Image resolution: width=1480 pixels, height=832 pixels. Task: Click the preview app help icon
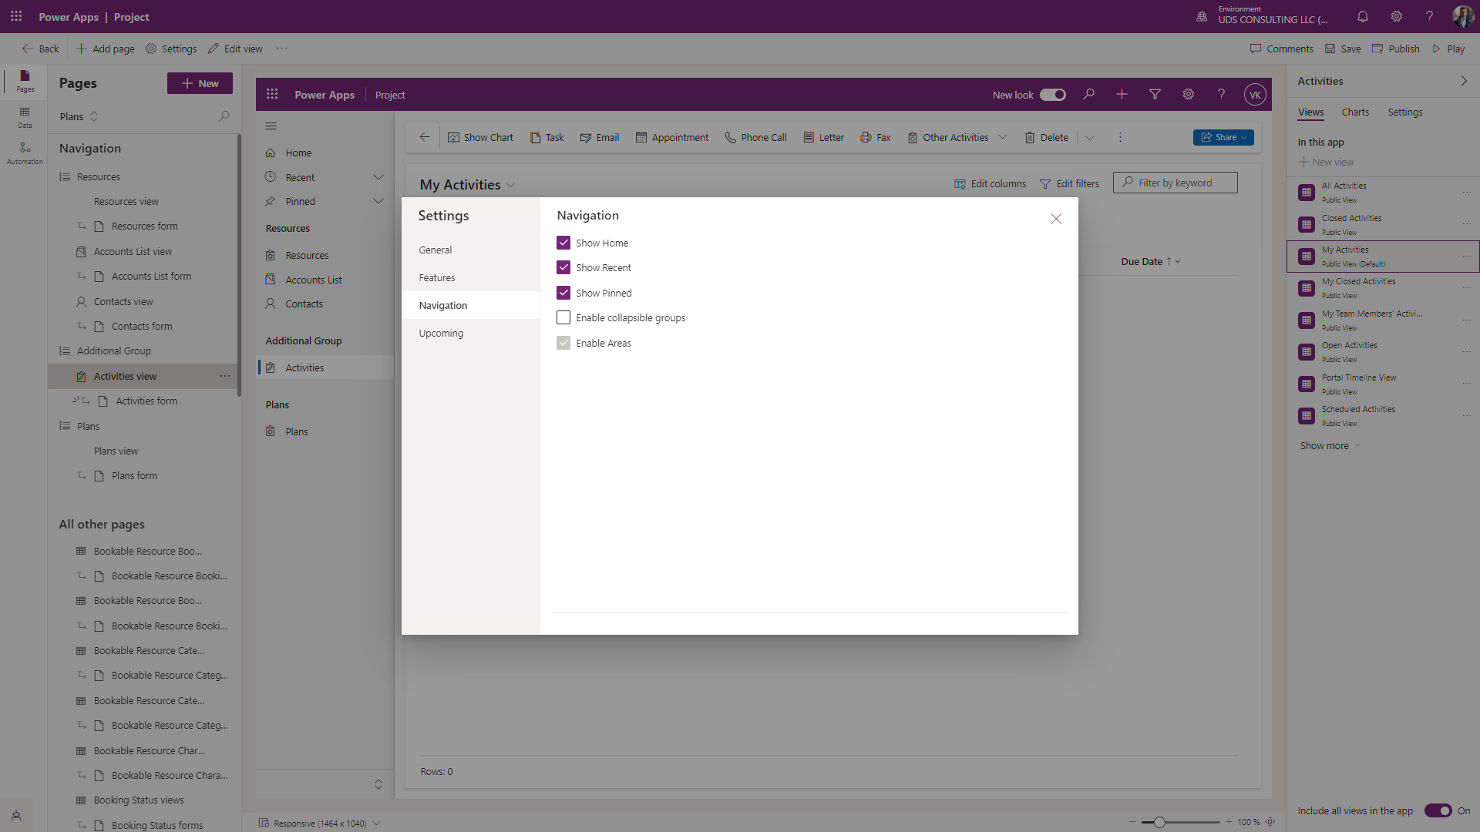coord(1221,94)
